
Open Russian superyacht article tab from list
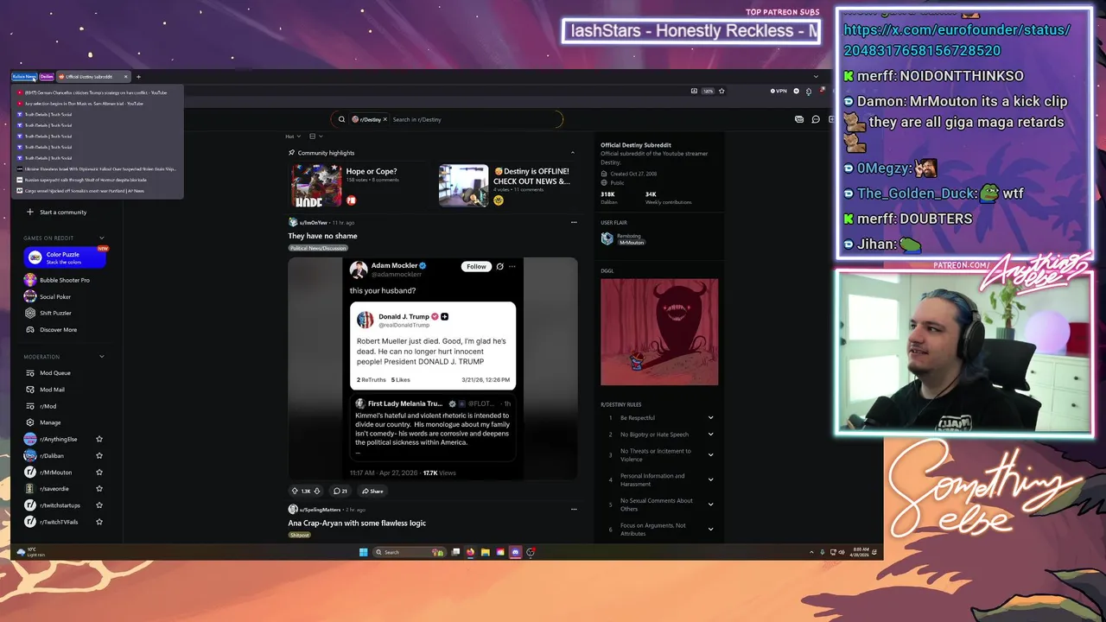[98, 180]
